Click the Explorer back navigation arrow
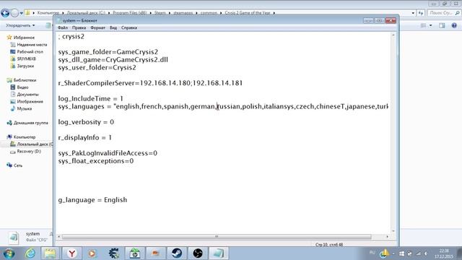The image size is (462, 260). [x=5, y=13]
